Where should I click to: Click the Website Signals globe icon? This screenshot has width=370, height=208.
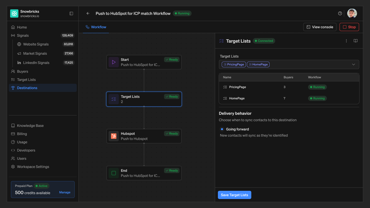(19, 44)
